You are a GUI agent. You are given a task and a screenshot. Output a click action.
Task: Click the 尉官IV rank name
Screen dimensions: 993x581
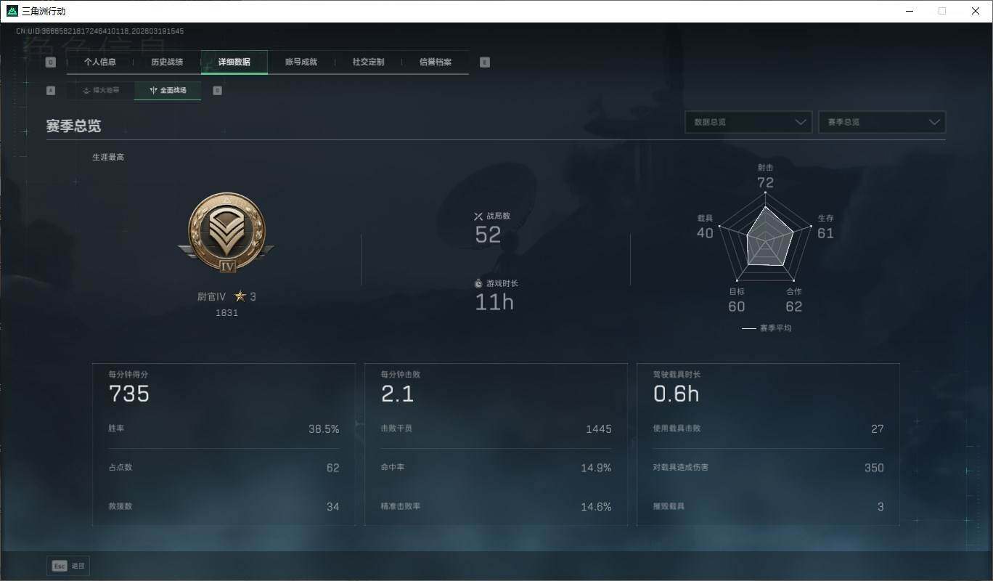tap(211, 296)
